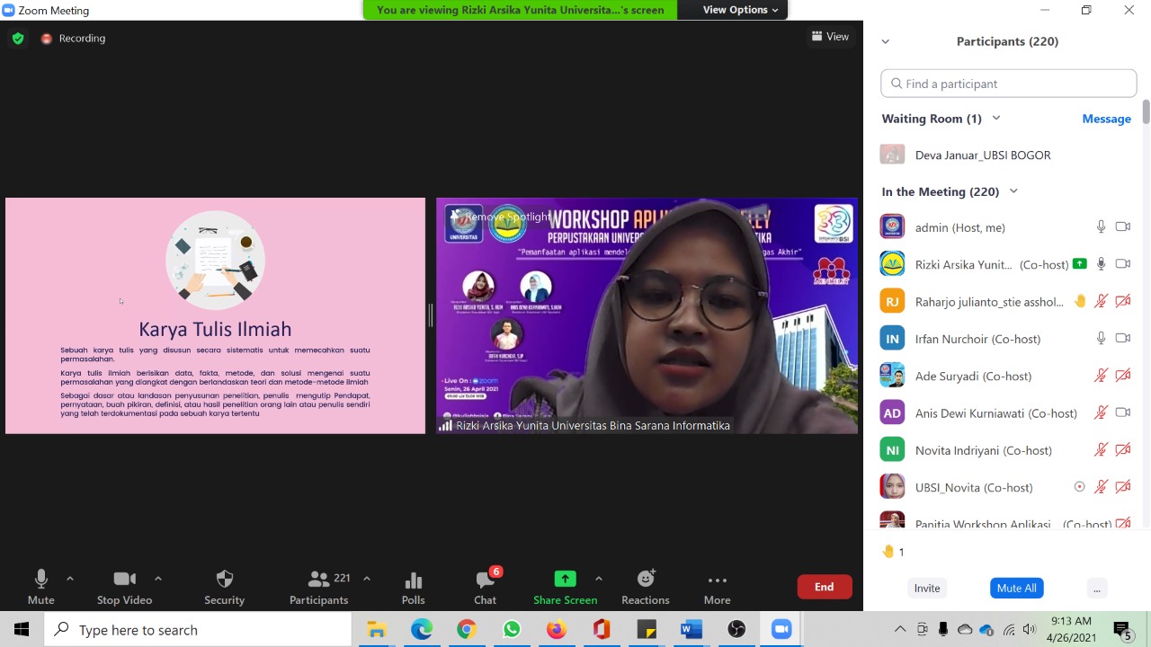Click the red End meeting button
Screen dimensions: 1151x647
coord(825,587)
